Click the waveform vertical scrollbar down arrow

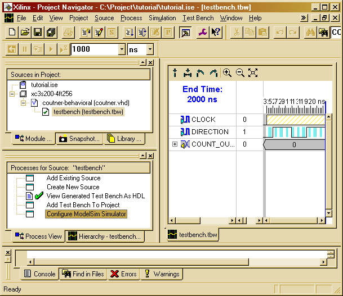[328, 213]
